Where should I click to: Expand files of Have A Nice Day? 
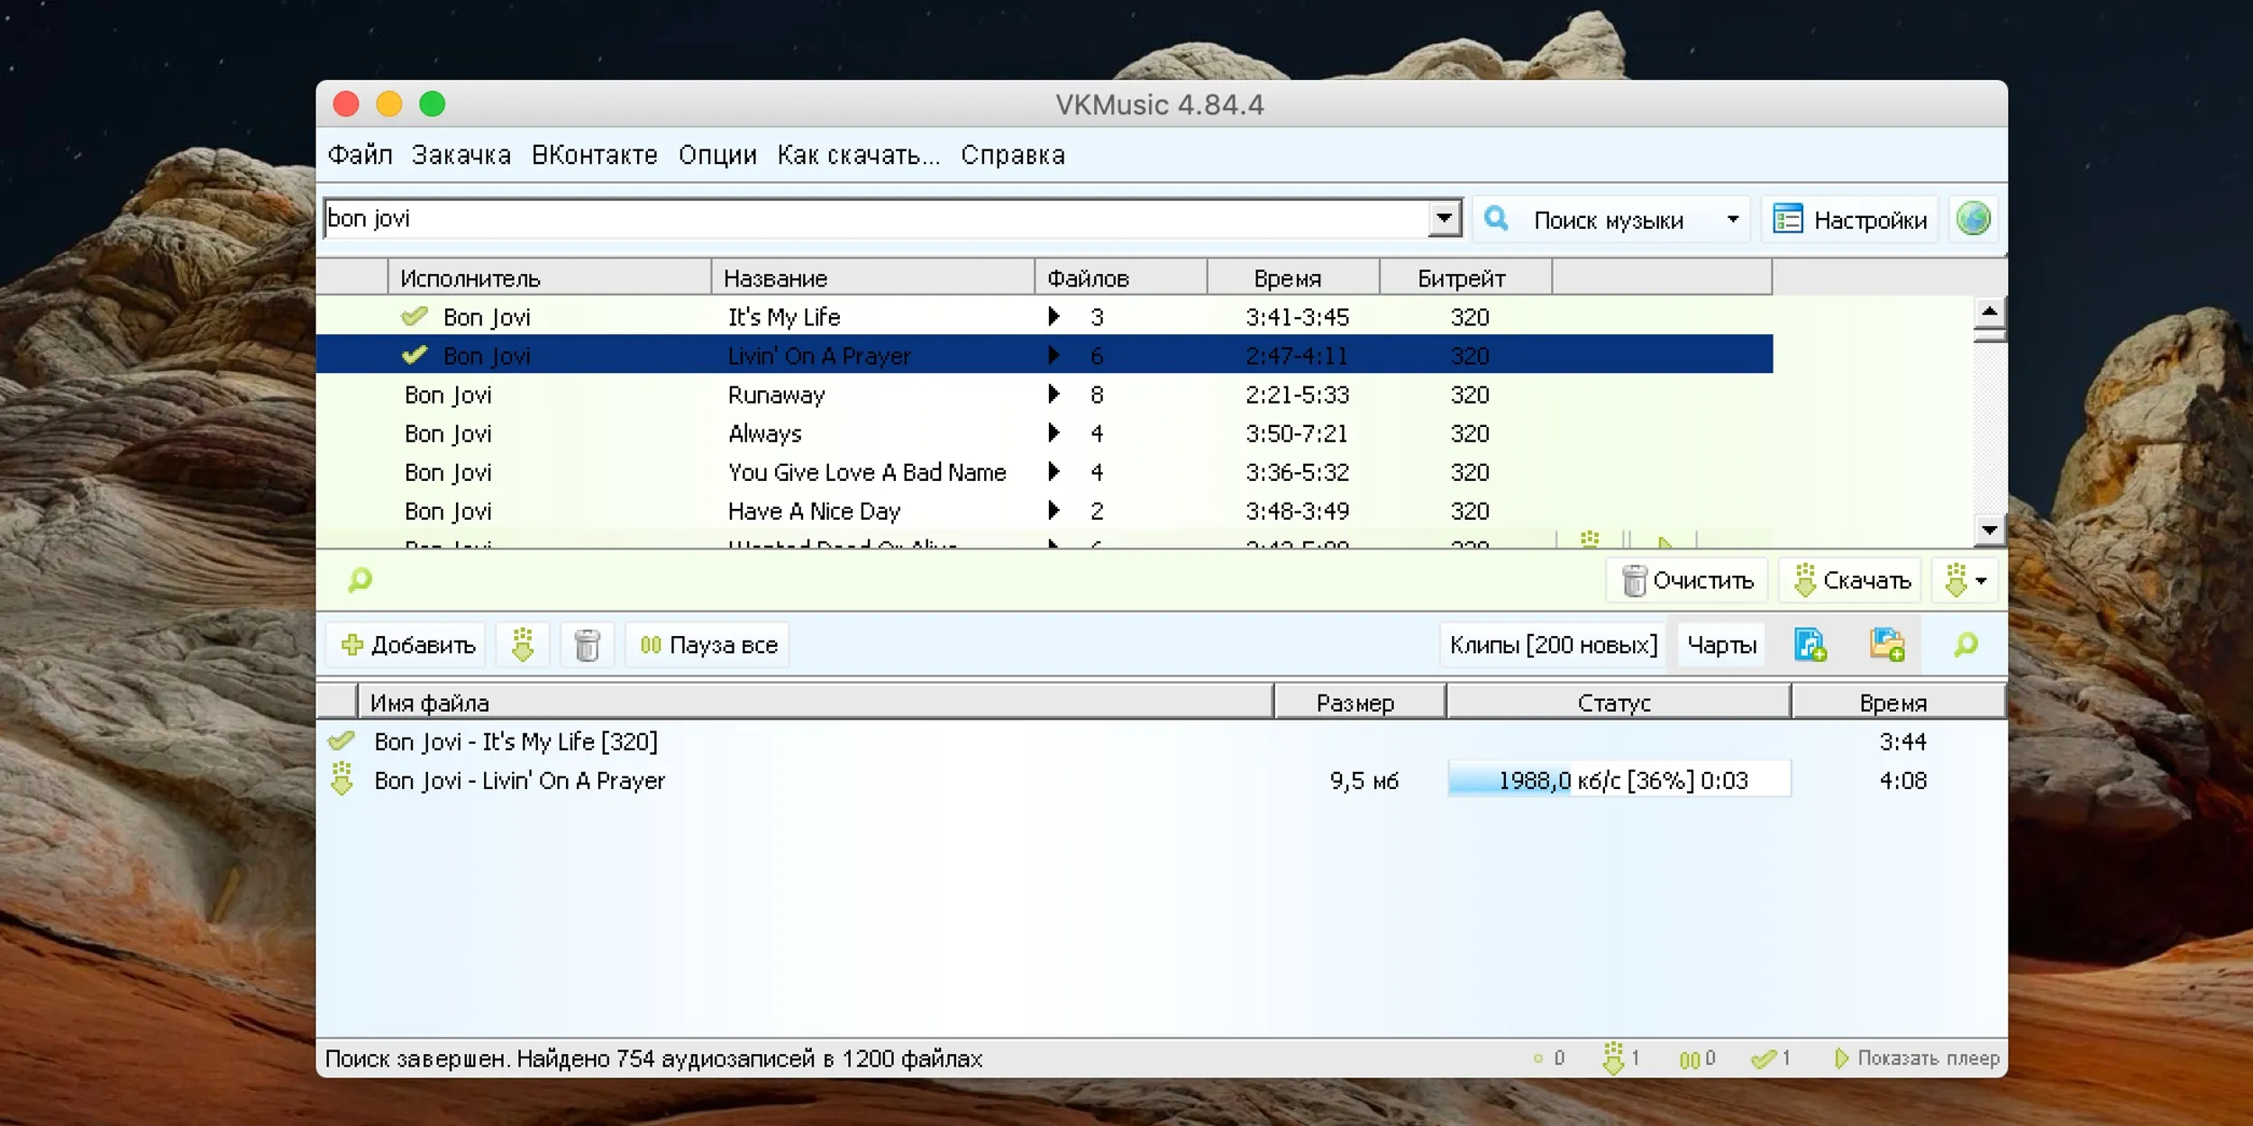pyautogui.click(x=1054, y=510)
